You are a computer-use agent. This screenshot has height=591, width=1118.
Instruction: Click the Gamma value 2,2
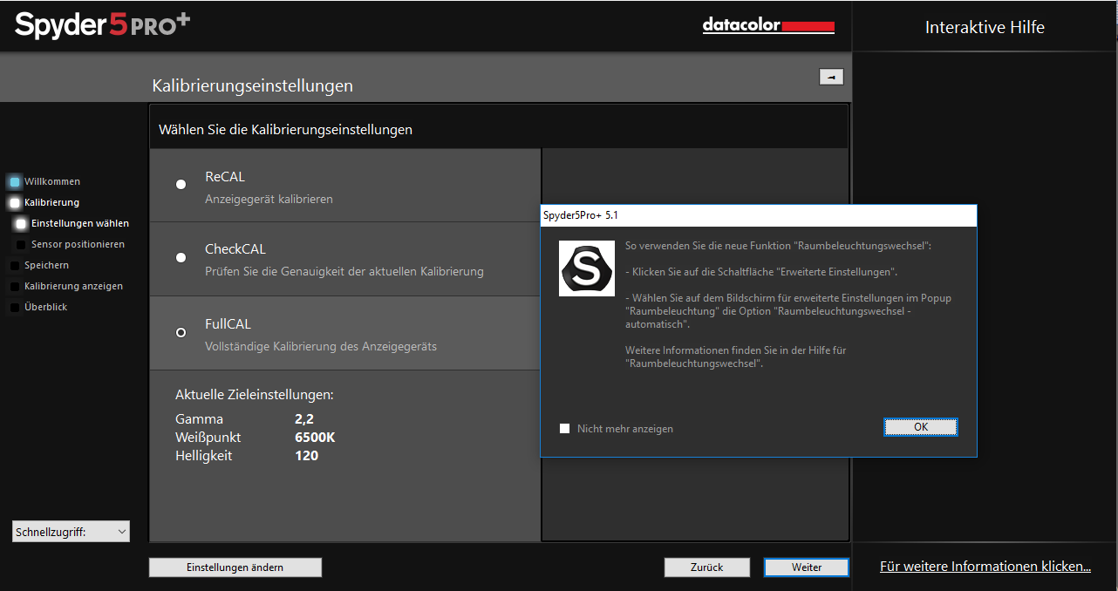pyautogui.click(x=305, y=419)
